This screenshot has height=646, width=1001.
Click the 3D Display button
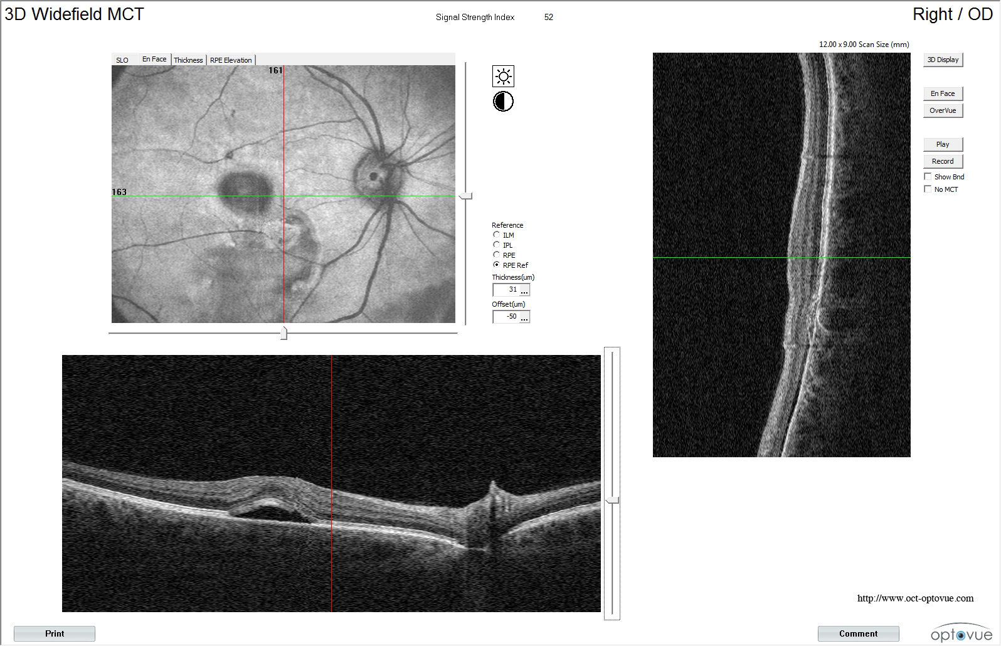pos(943,60)
